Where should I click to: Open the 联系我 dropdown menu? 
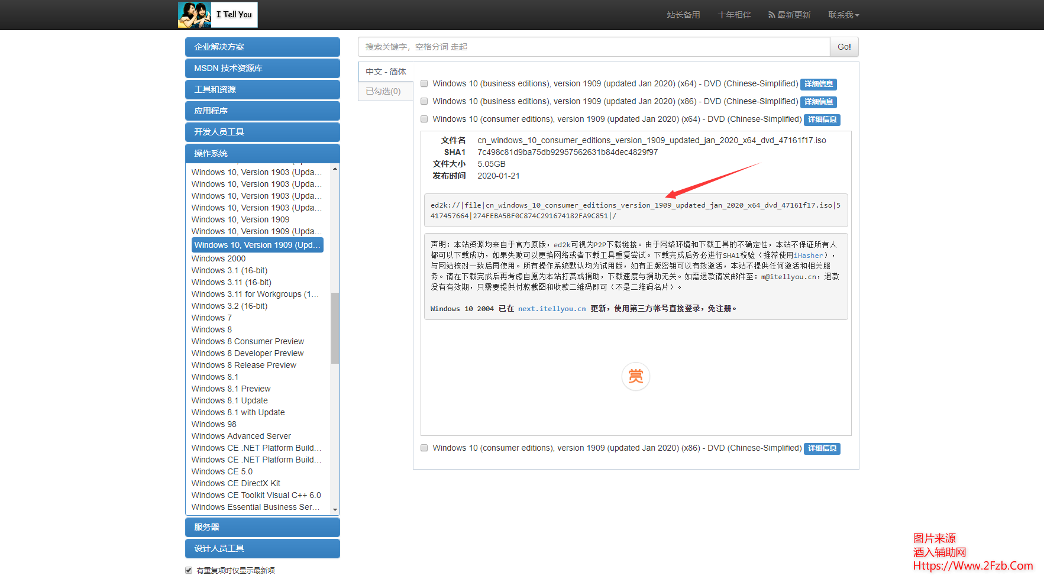(843, 15)
